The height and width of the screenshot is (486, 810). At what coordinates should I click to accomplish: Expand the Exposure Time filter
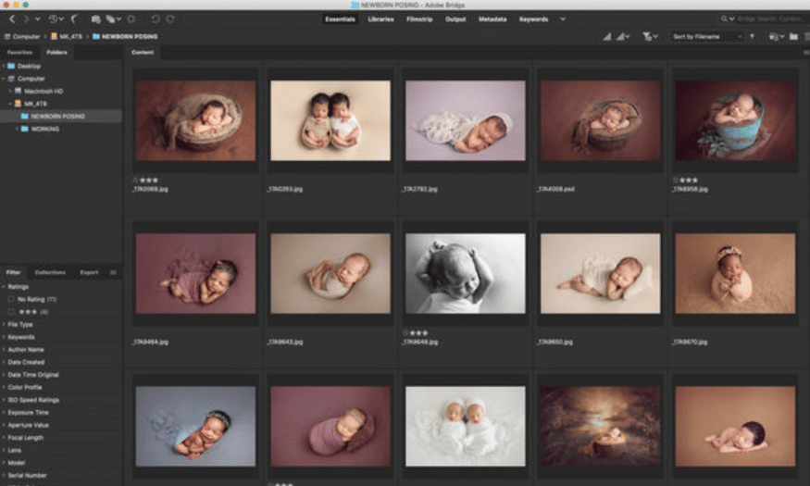[4, 413]
